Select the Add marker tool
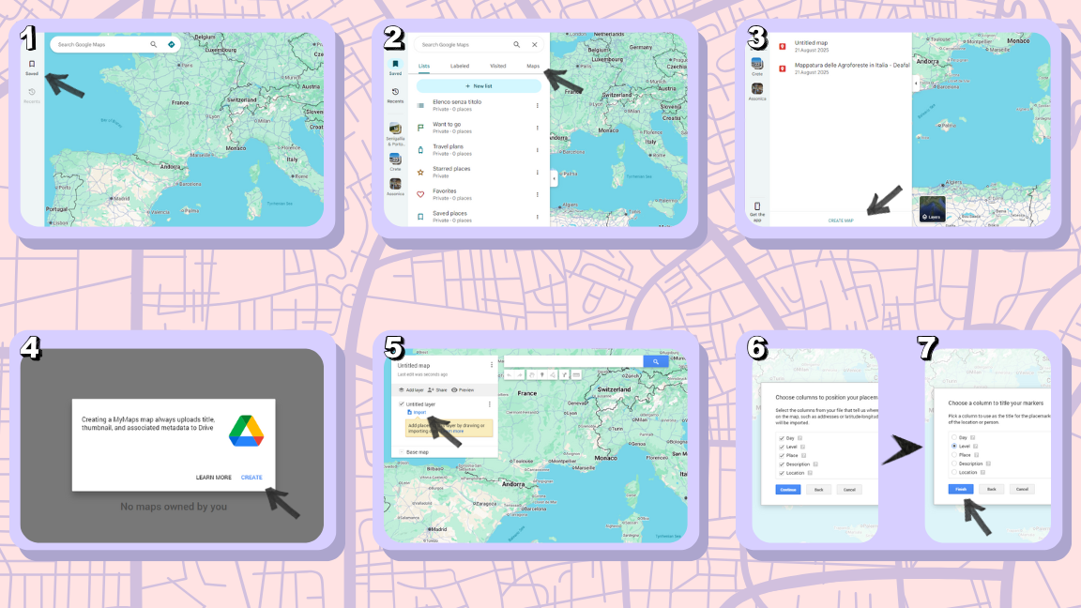The width and height of the screenshot is (1081, 608). [541, 375]
